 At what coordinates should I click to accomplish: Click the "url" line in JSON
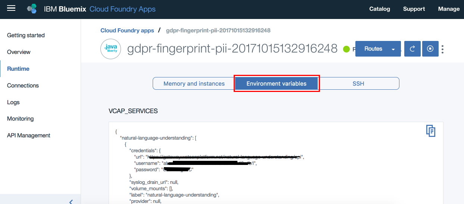219,157
